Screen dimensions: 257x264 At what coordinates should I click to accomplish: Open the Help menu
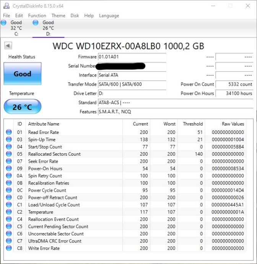[x=89, y=16]
